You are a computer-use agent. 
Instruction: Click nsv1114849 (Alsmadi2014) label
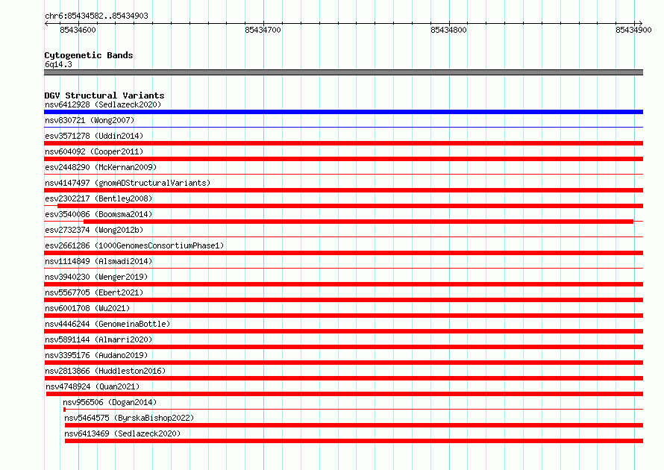coord(98,261)
